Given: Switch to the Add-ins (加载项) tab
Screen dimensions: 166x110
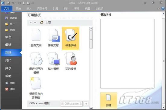Looking at the screenshot, I should [x=99, y=8].
